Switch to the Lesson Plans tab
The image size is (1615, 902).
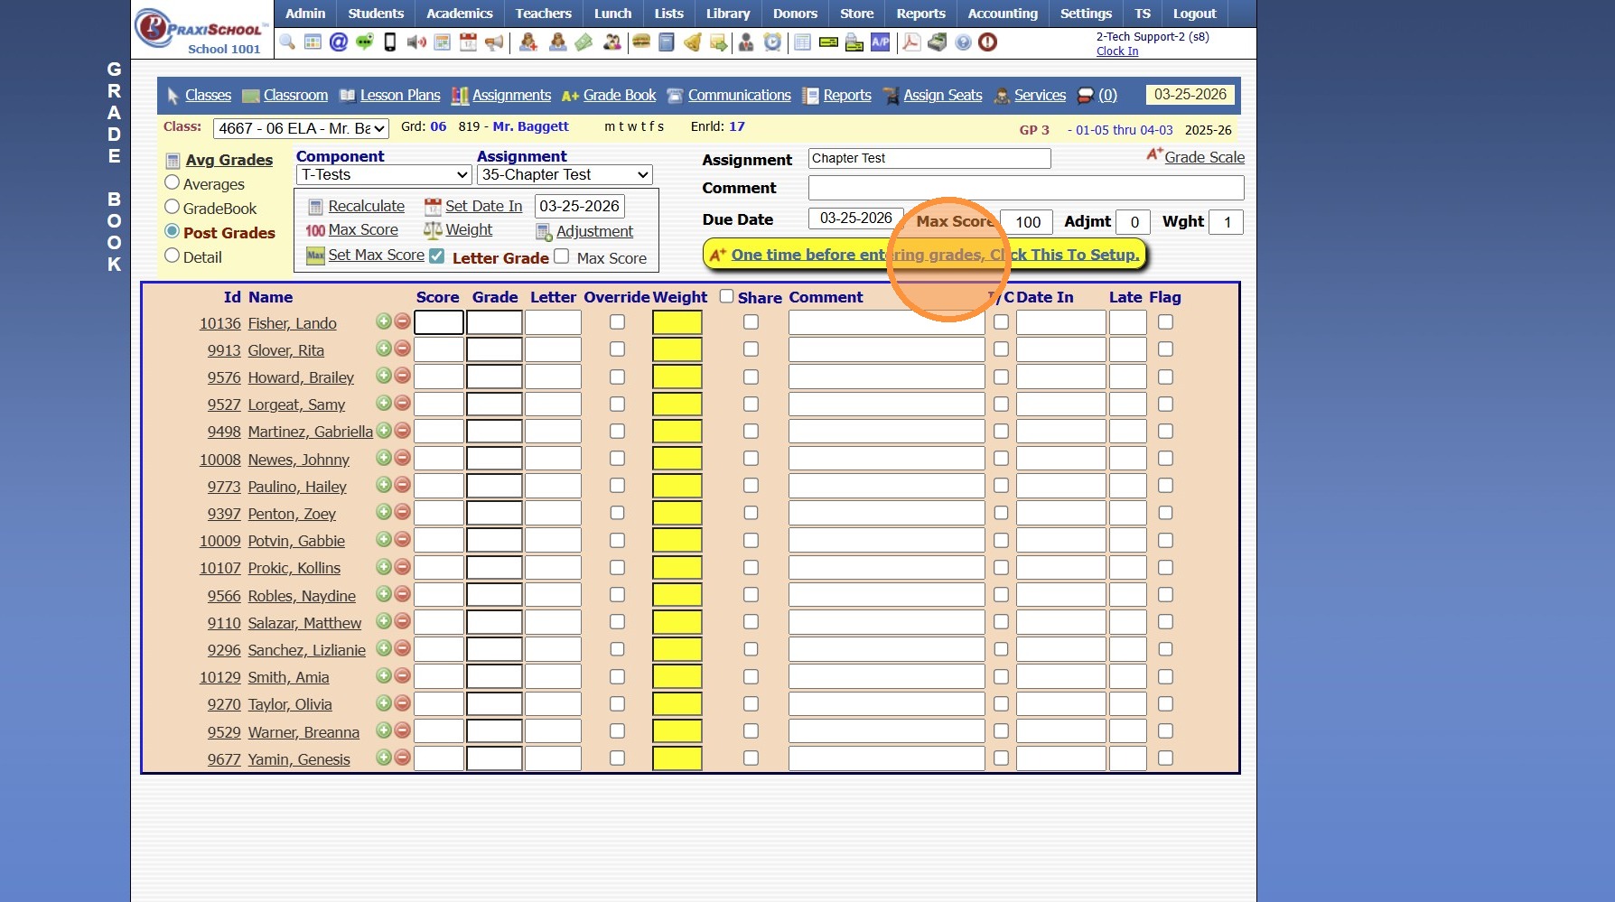coord(399,95)
